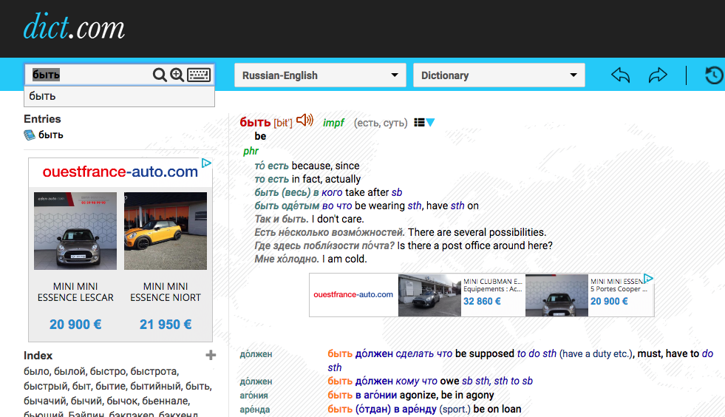Open index word быстро

111,371
